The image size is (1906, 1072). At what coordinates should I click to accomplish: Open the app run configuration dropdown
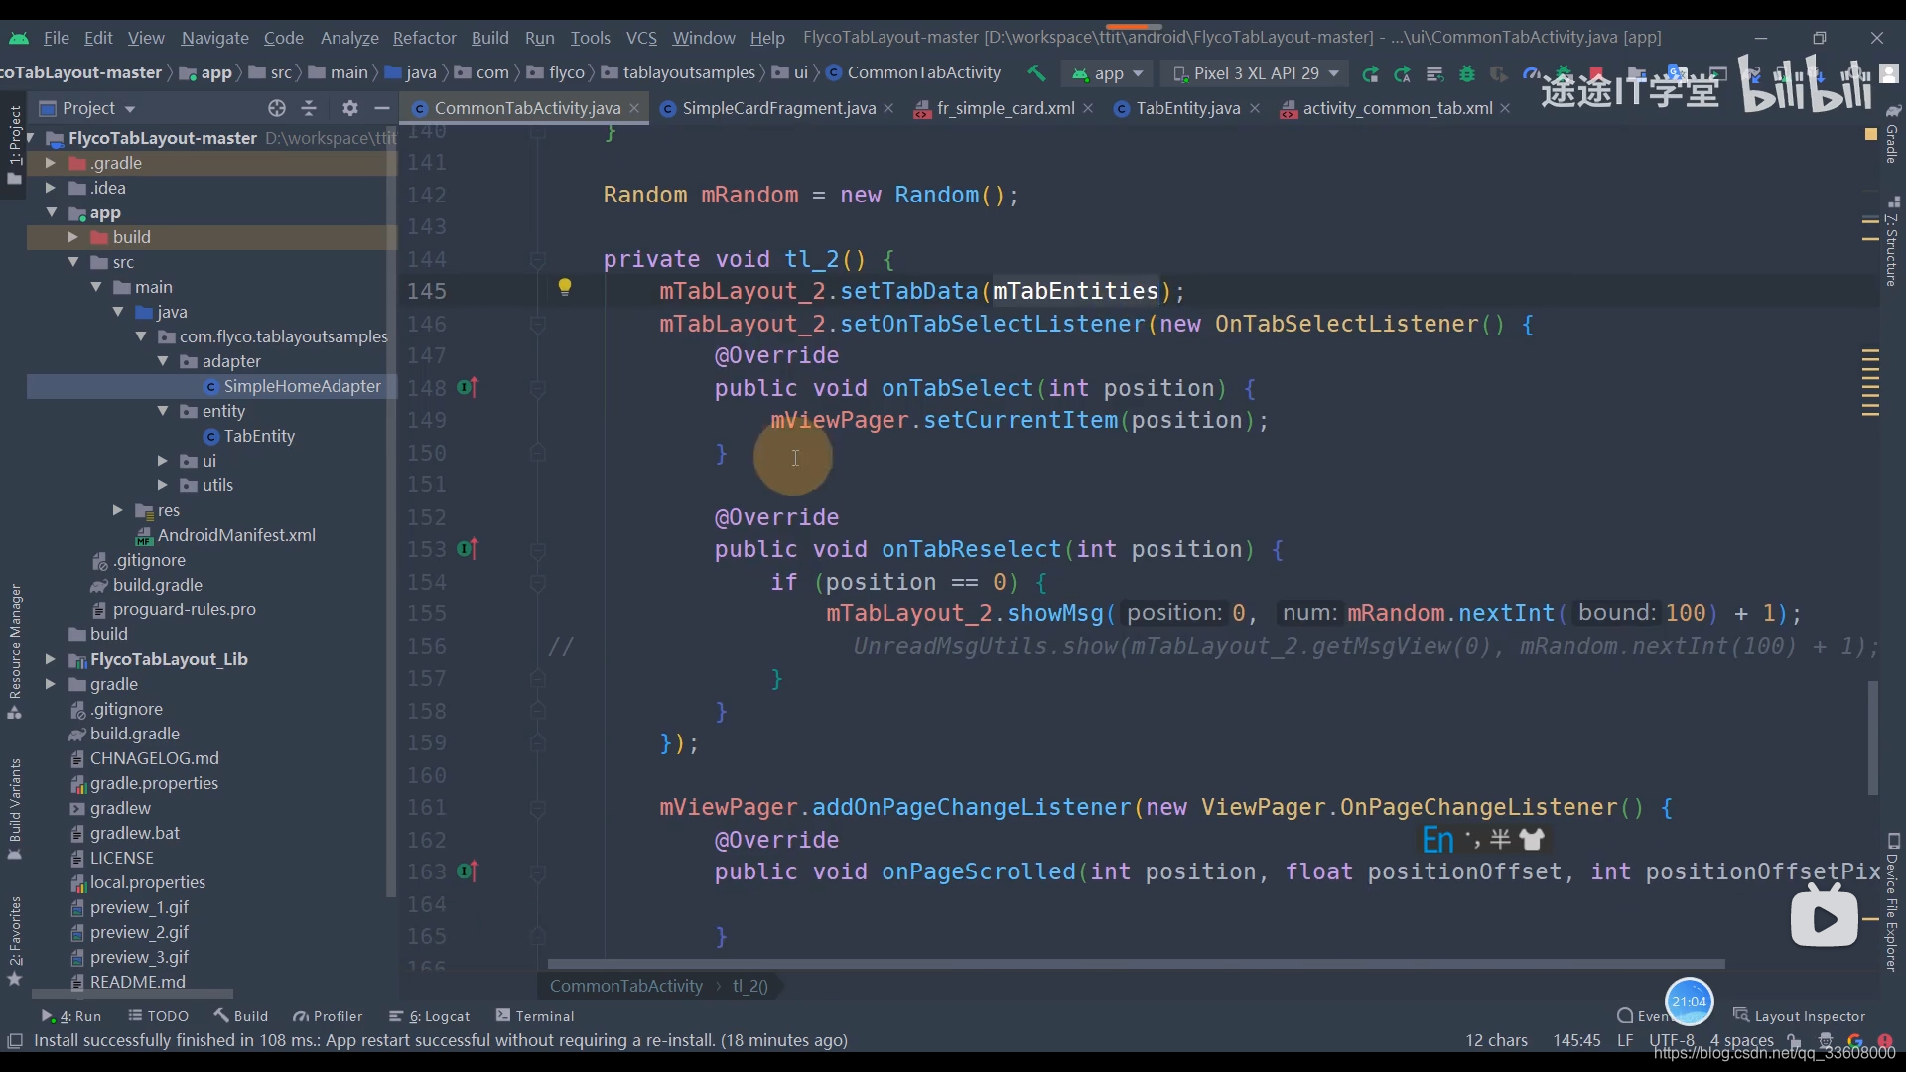[1108, 73]
